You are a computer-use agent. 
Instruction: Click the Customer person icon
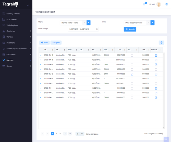[4, 31]
